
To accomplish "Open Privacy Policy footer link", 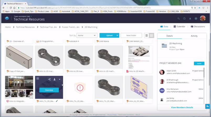I will [x=112, y=115].
